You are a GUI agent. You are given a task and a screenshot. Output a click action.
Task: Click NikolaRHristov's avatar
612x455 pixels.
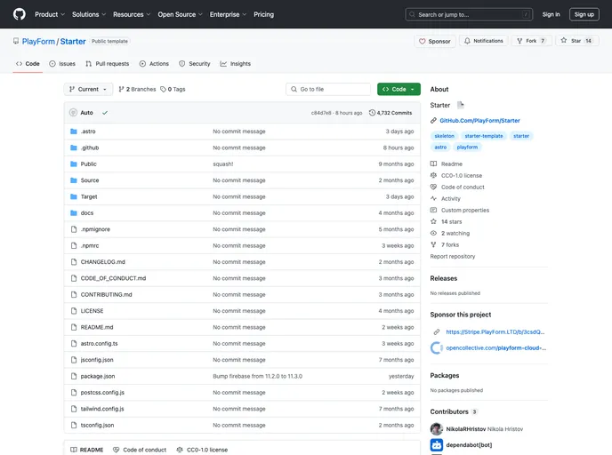437,429
